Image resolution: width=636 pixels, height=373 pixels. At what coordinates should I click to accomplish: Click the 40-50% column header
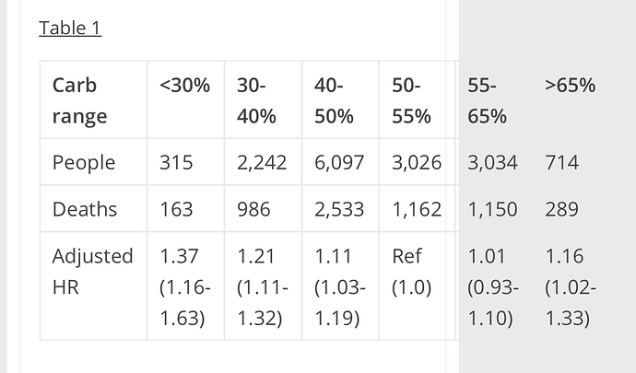click(x=341, y=99)
